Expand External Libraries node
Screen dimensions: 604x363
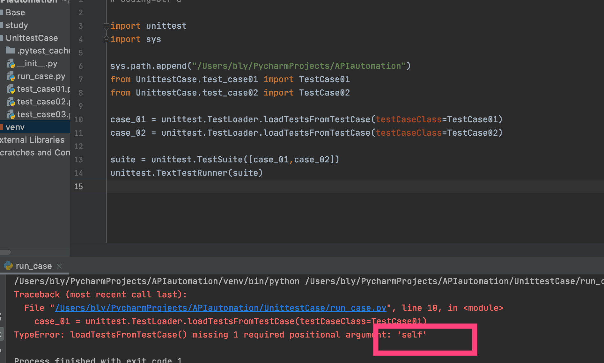pyautogui.click(x=32, y=140)
